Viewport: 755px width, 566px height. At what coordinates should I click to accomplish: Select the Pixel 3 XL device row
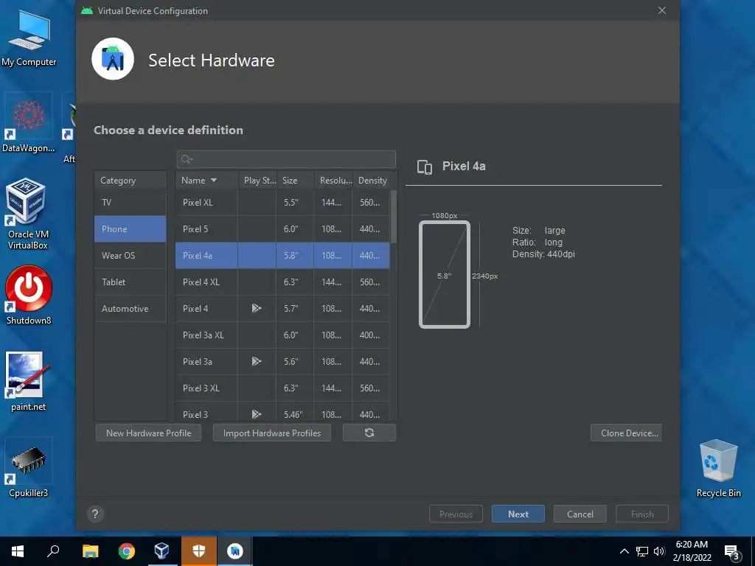[282, 388]
